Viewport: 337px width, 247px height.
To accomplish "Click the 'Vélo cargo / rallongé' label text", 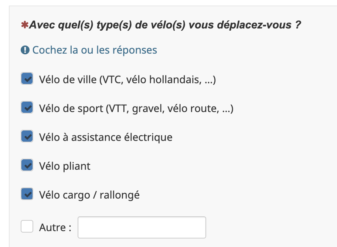I will click(89, 194).
